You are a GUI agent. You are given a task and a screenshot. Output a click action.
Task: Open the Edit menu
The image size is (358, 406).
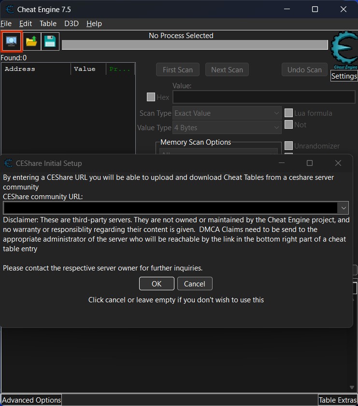pyautogui.click(x=26, y=24)
